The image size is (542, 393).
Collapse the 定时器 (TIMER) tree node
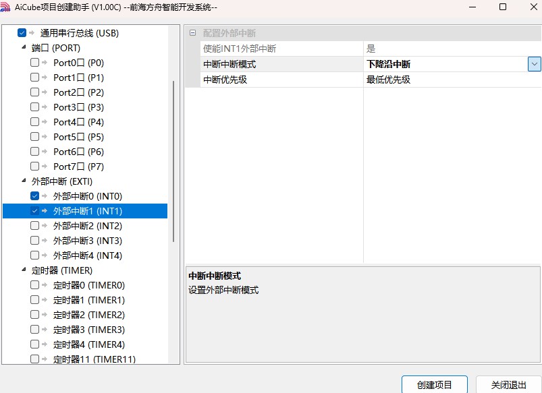click(24, 270)
